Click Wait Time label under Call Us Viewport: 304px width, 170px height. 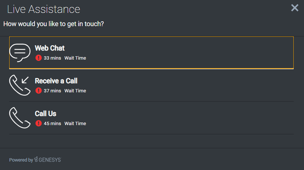75,124
